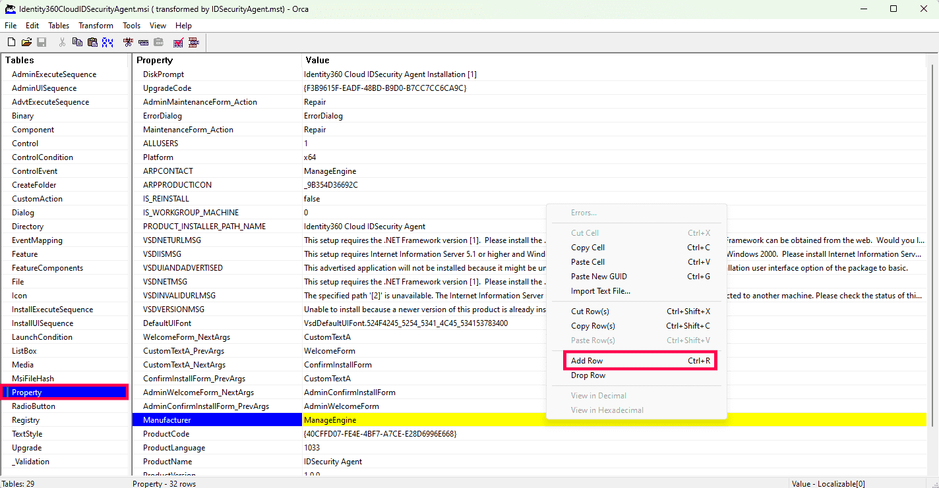
Task: Create a new installer file
Action: pyautogui.click(x=11, y=41)
